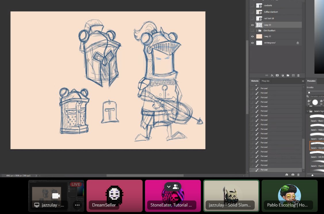This screenshot has width=324, height=214.
Task: Open the status bar info arrow menu
Action: click(36, 176)
